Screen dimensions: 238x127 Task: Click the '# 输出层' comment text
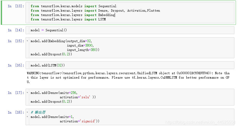tap(38, 113)
